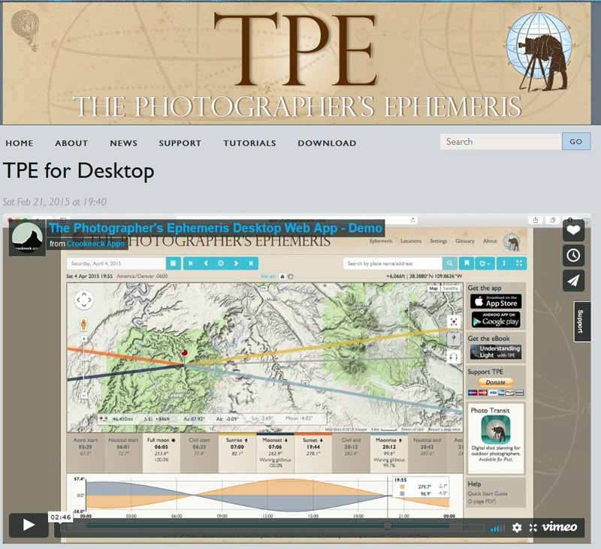The width and height of the screenshot is (601, 549).
Task: Open Ephemeris tab in app header
Action: (381, 241)
